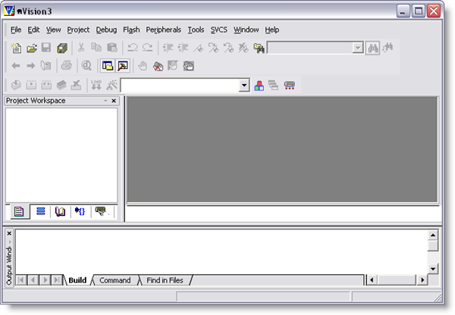The image size is (455, 315).
Task: Click the Indent selected text icon
Action: click(x=168, y=48)
